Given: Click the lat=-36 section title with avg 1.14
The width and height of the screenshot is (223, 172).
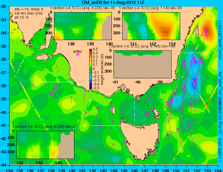Looking at the screenshot, I should pyautogui.click(x=150, y=8).
